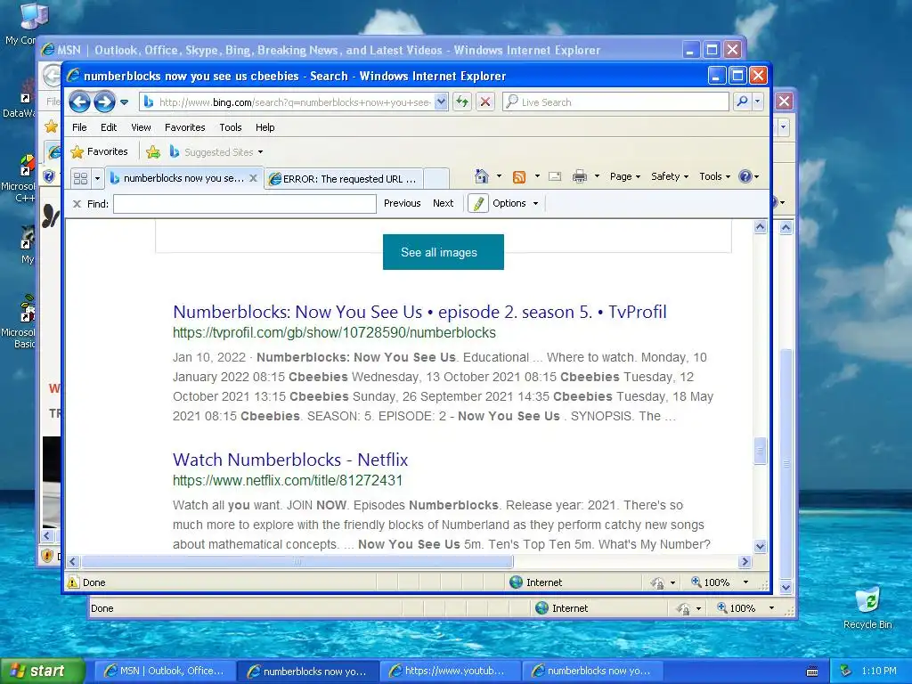
Task: Open the Favorites menu in menu bar
Action: tap(185, 127)
